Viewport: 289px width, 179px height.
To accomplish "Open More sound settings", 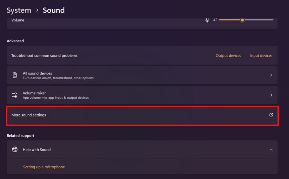I will pos(29,115).
